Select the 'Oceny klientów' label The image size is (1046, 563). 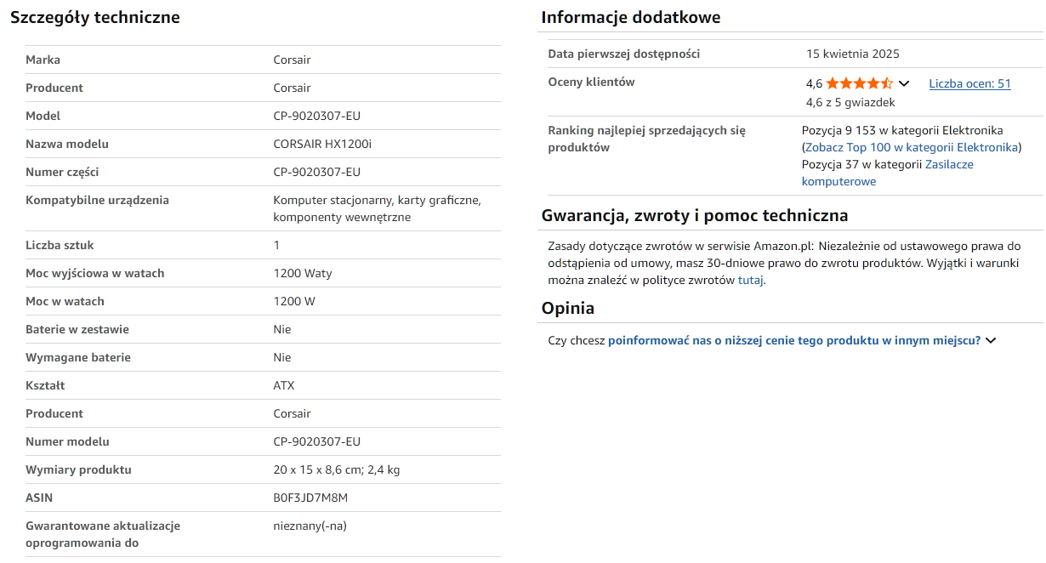click(591, 82)
